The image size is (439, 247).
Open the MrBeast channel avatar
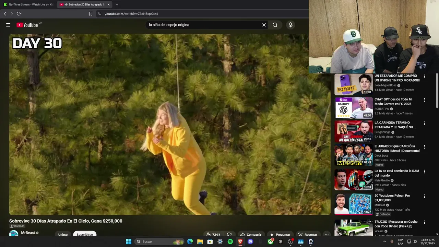(14, 234)
